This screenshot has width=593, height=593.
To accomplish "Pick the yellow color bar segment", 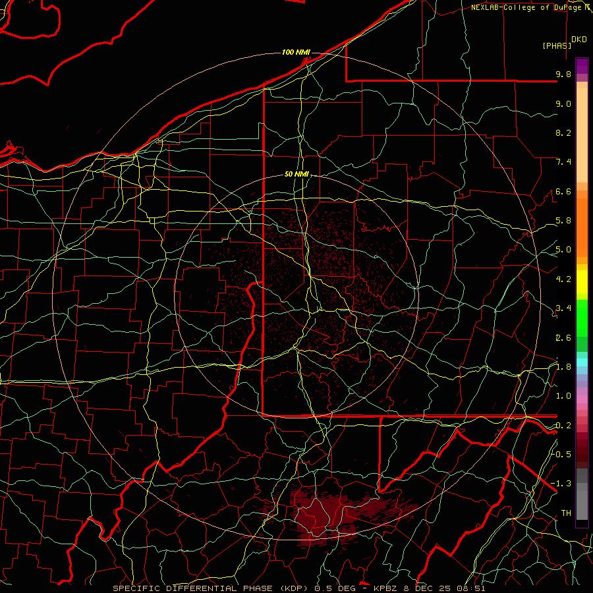I will pyautogui.click(x=582, y=282).
